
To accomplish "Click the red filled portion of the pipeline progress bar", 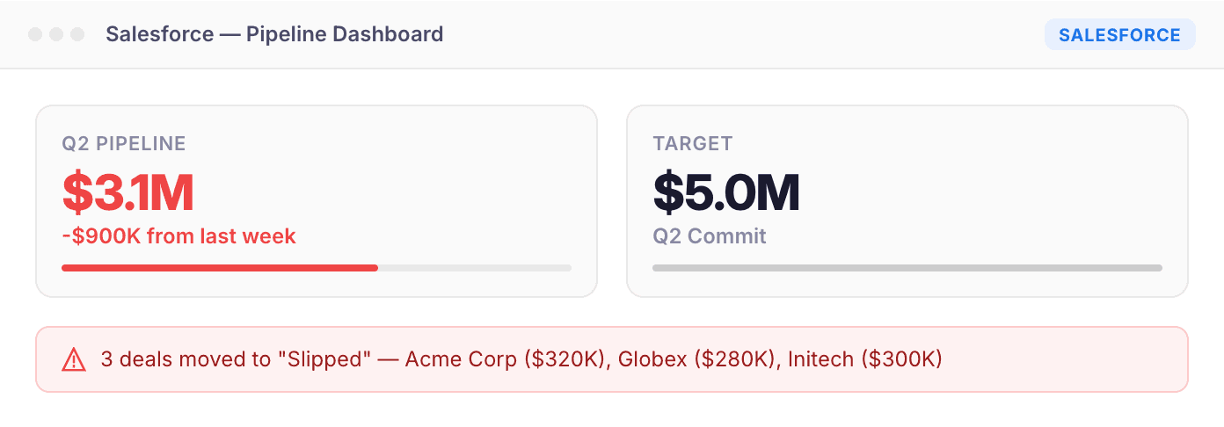I will point(220,268).
